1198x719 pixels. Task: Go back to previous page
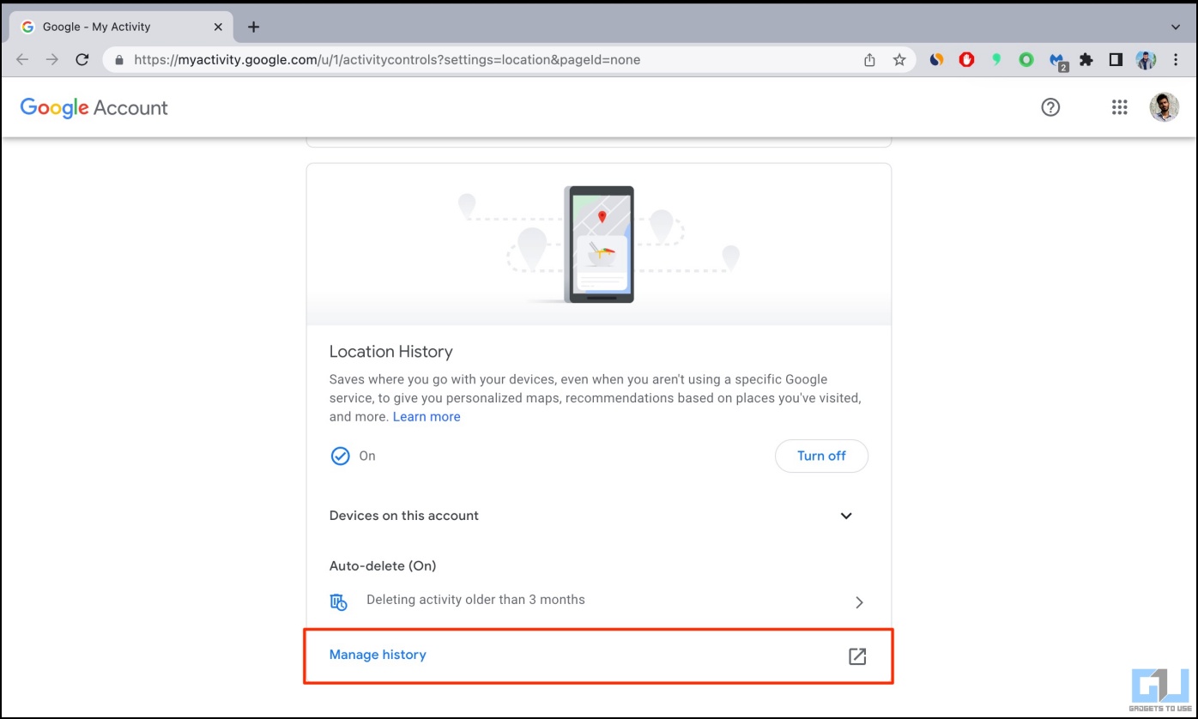[22, 60]
